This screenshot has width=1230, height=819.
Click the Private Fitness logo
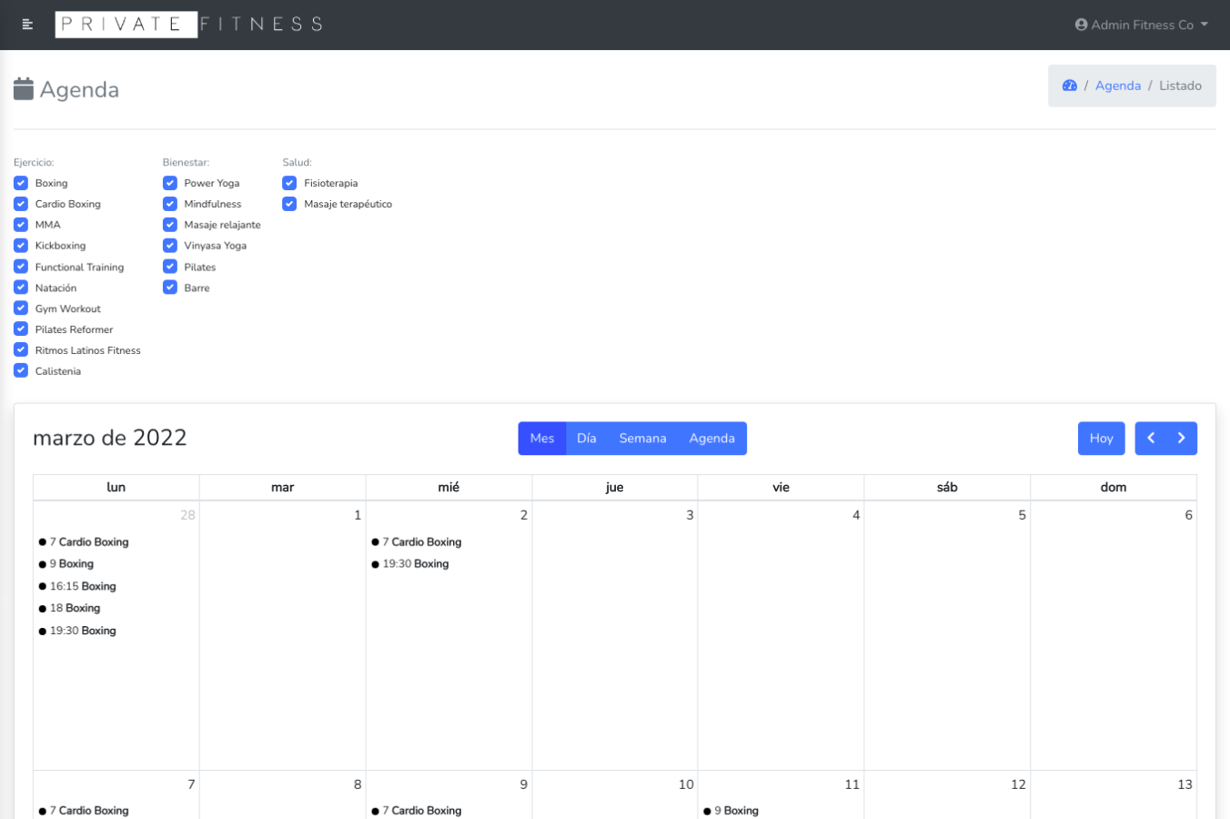click(189, 25)
